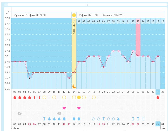Click the crescent moon icon in ovulation column
The height and width of the screenshot is (131, 168).
pyautogui.click(x=74, y=86)
